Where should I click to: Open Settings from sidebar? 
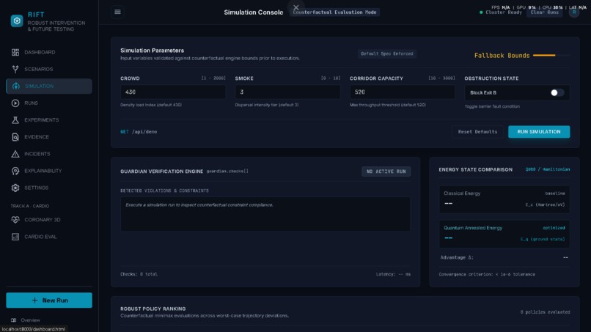click(x=49, y=188)
